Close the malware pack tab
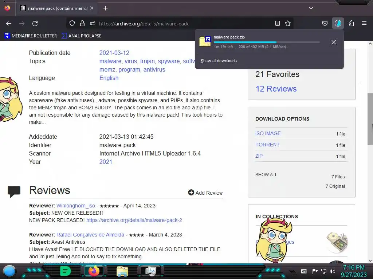The height and width of the screenshot is (279, 373). click(x=92, y=8)
